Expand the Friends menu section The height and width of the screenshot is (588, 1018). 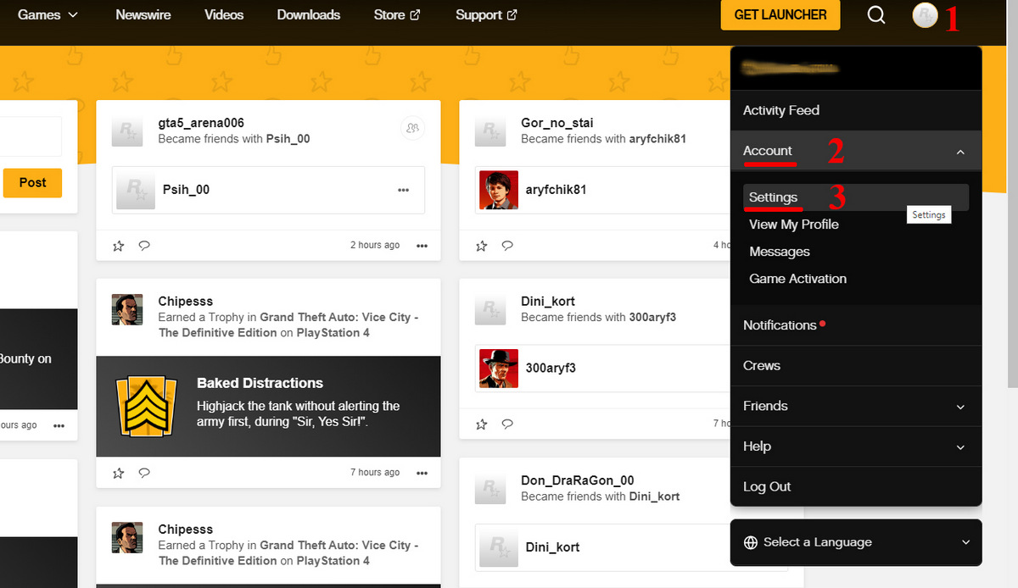point(960,407)
